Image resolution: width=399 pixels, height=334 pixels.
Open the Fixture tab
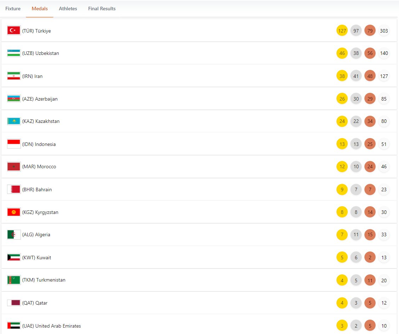click(x=13, y=9)
